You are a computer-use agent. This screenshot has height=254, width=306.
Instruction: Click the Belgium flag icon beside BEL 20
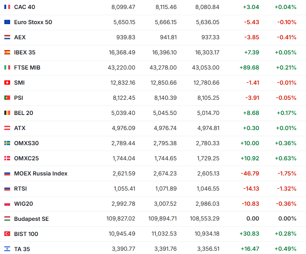coord(7,113)
